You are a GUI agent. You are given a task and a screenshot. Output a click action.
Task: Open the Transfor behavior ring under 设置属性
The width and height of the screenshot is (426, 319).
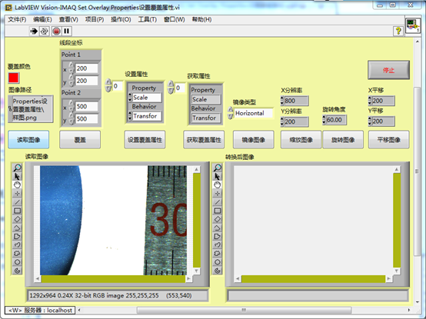147,116
